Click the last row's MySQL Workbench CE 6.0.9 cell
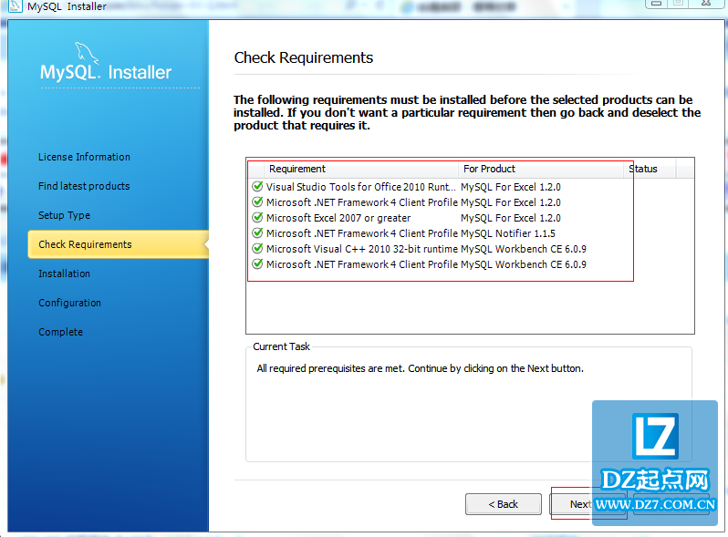The image size is (728, 537). tap(524, 264)
